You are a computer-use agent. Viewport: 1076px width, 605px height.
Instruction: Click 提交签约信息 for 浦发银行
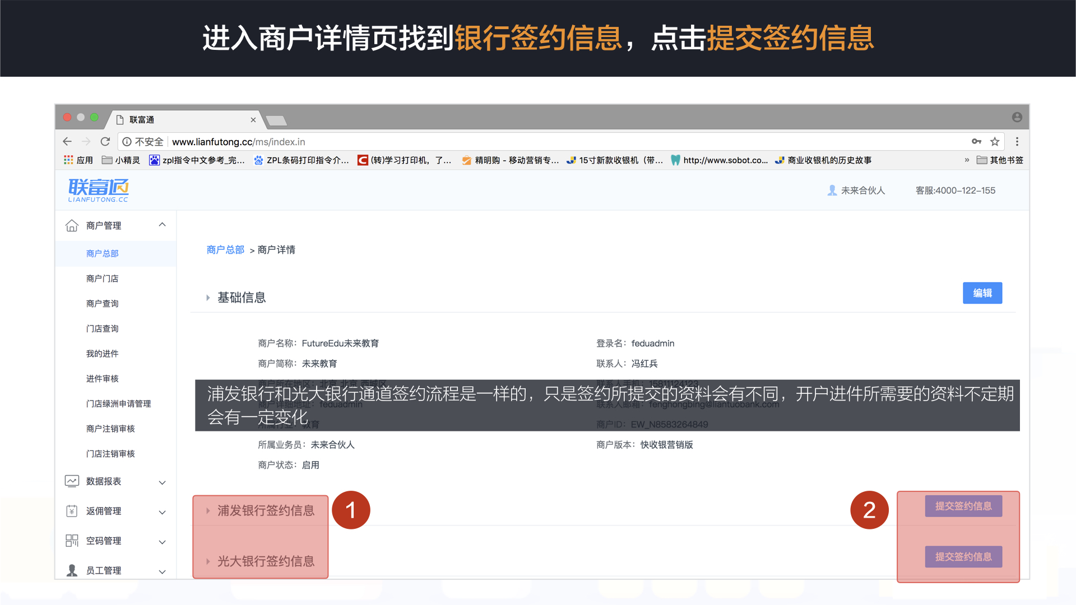(963, 506)
